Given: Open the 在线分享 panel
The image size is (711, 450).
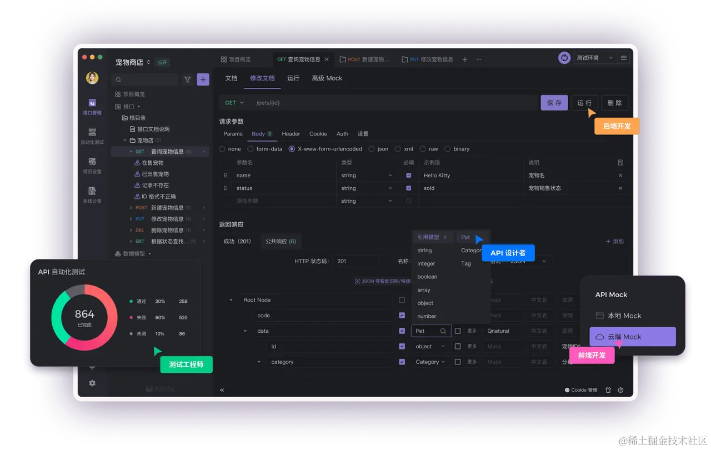Looking at the screenshot, I should tap(92, 196).
